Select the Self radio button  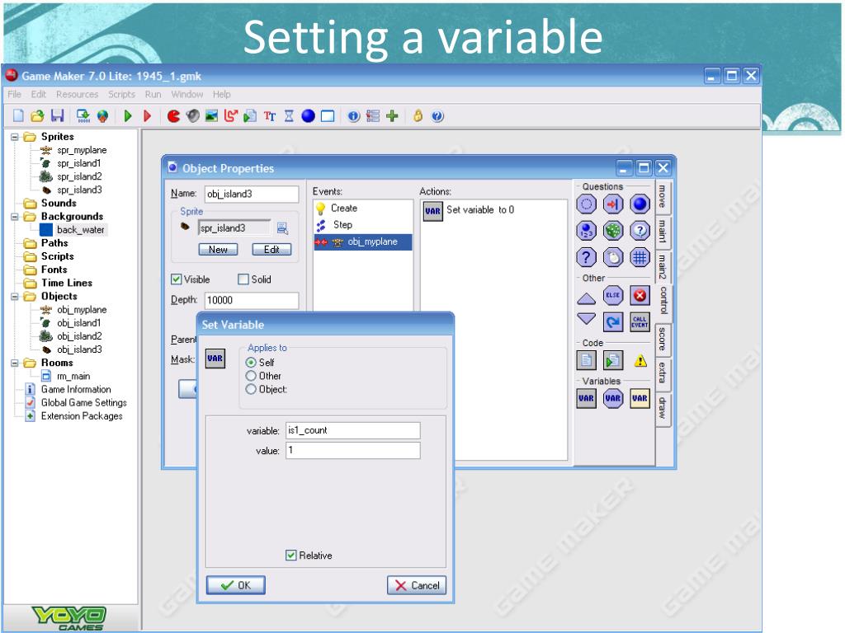[251, 363]
